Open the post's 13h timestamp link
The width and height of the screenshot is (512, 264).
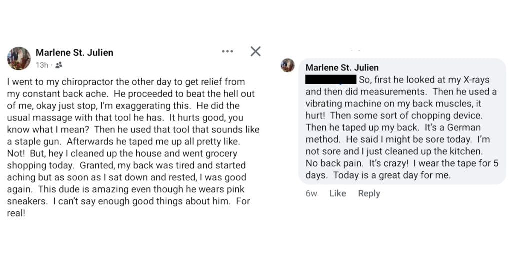(42, 65)
